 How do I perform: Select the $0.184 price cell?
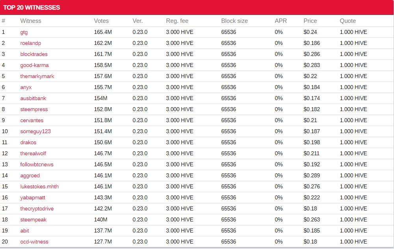pos(312,87)
